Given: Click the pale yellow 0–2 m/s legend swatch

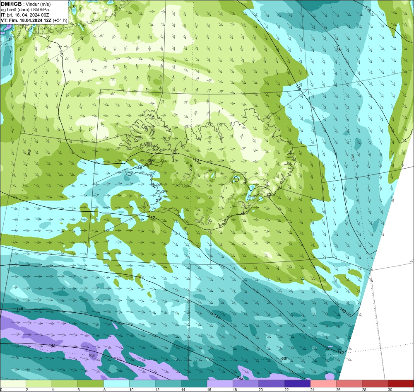Looking at the screenshot, I should (13, 384).
